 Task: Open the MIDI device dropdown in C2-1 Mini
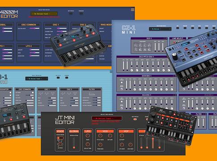(160, 29)
